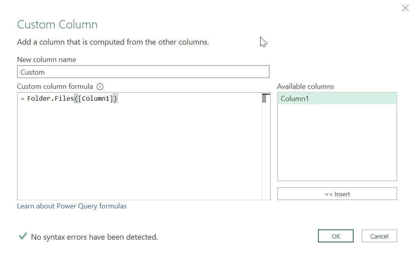Screen dimensions: 415x259
Task: Click the Custom Column dialog title
Action: click(57, 24)
